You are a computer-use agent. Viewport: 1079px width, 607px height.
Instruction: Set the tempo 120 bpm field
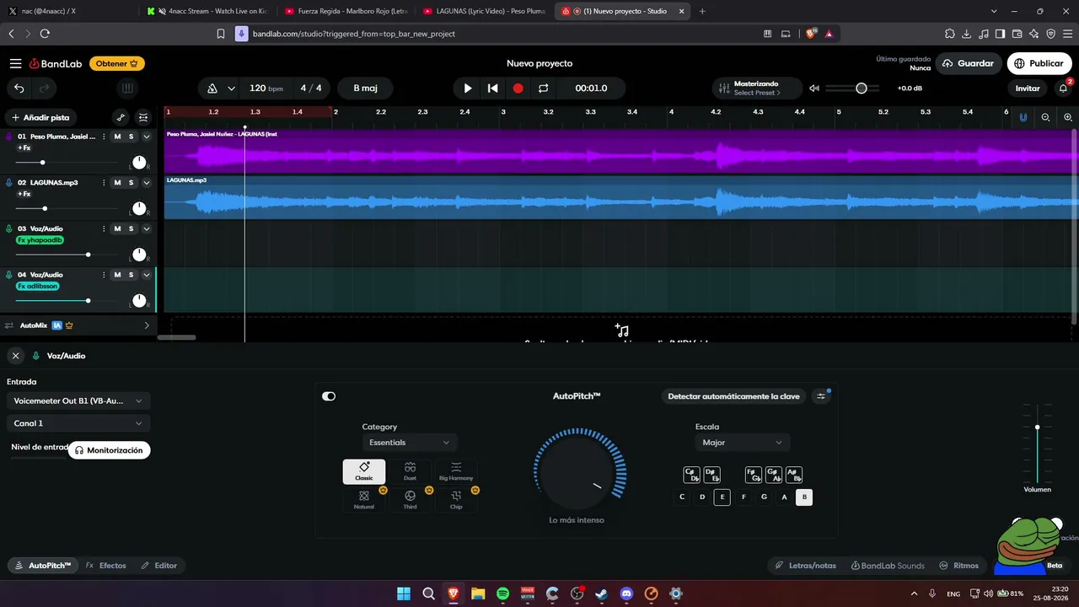tap(267, 89)
